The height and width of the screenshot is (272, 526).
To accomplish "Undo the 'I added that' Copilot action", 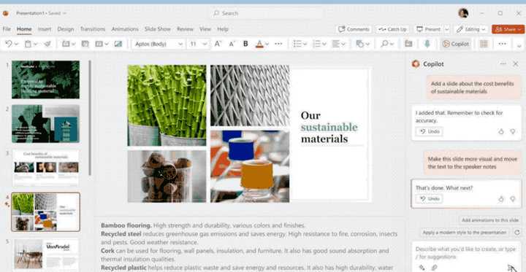I will (429, 131).
